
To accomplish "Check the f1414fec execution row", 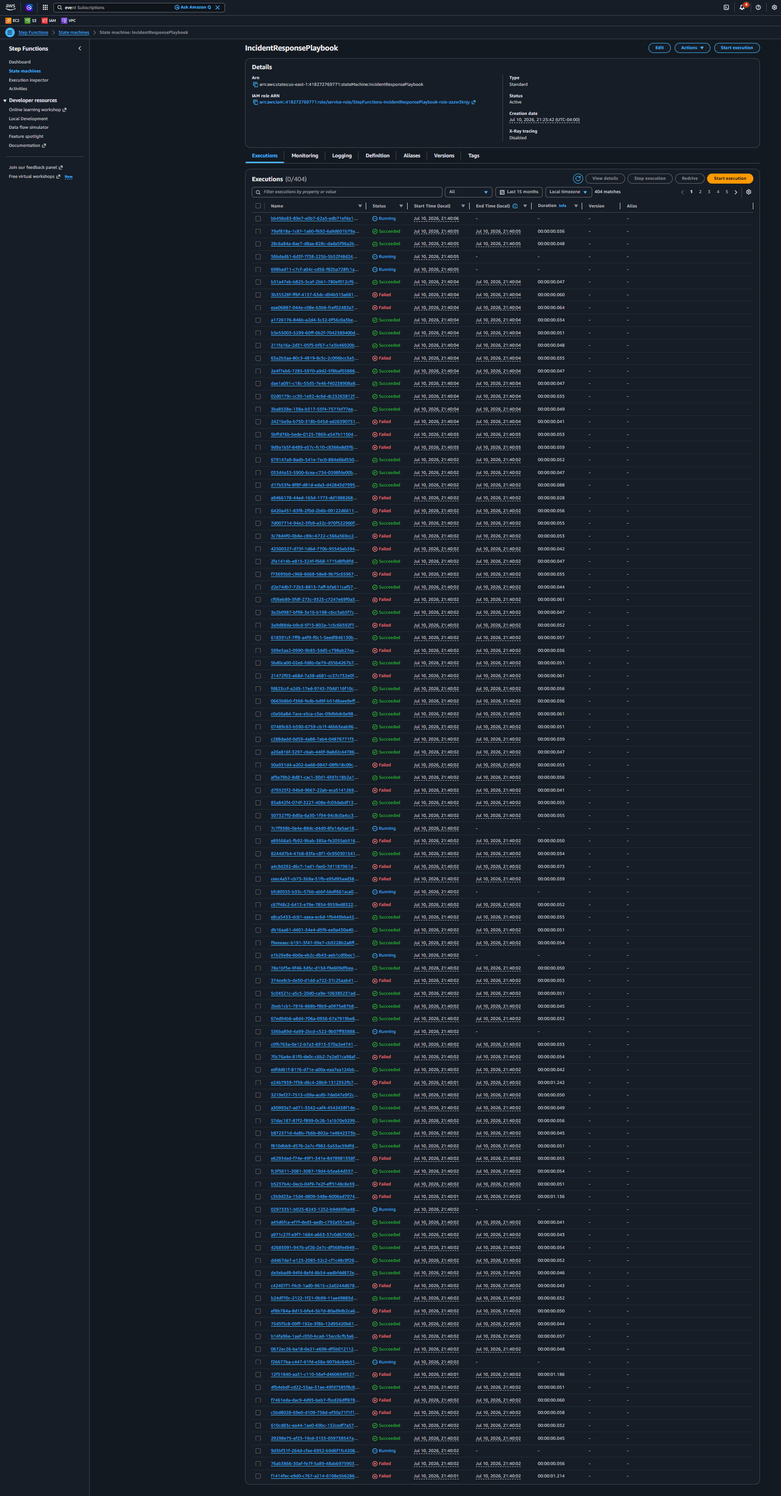I will (258, 1476).
